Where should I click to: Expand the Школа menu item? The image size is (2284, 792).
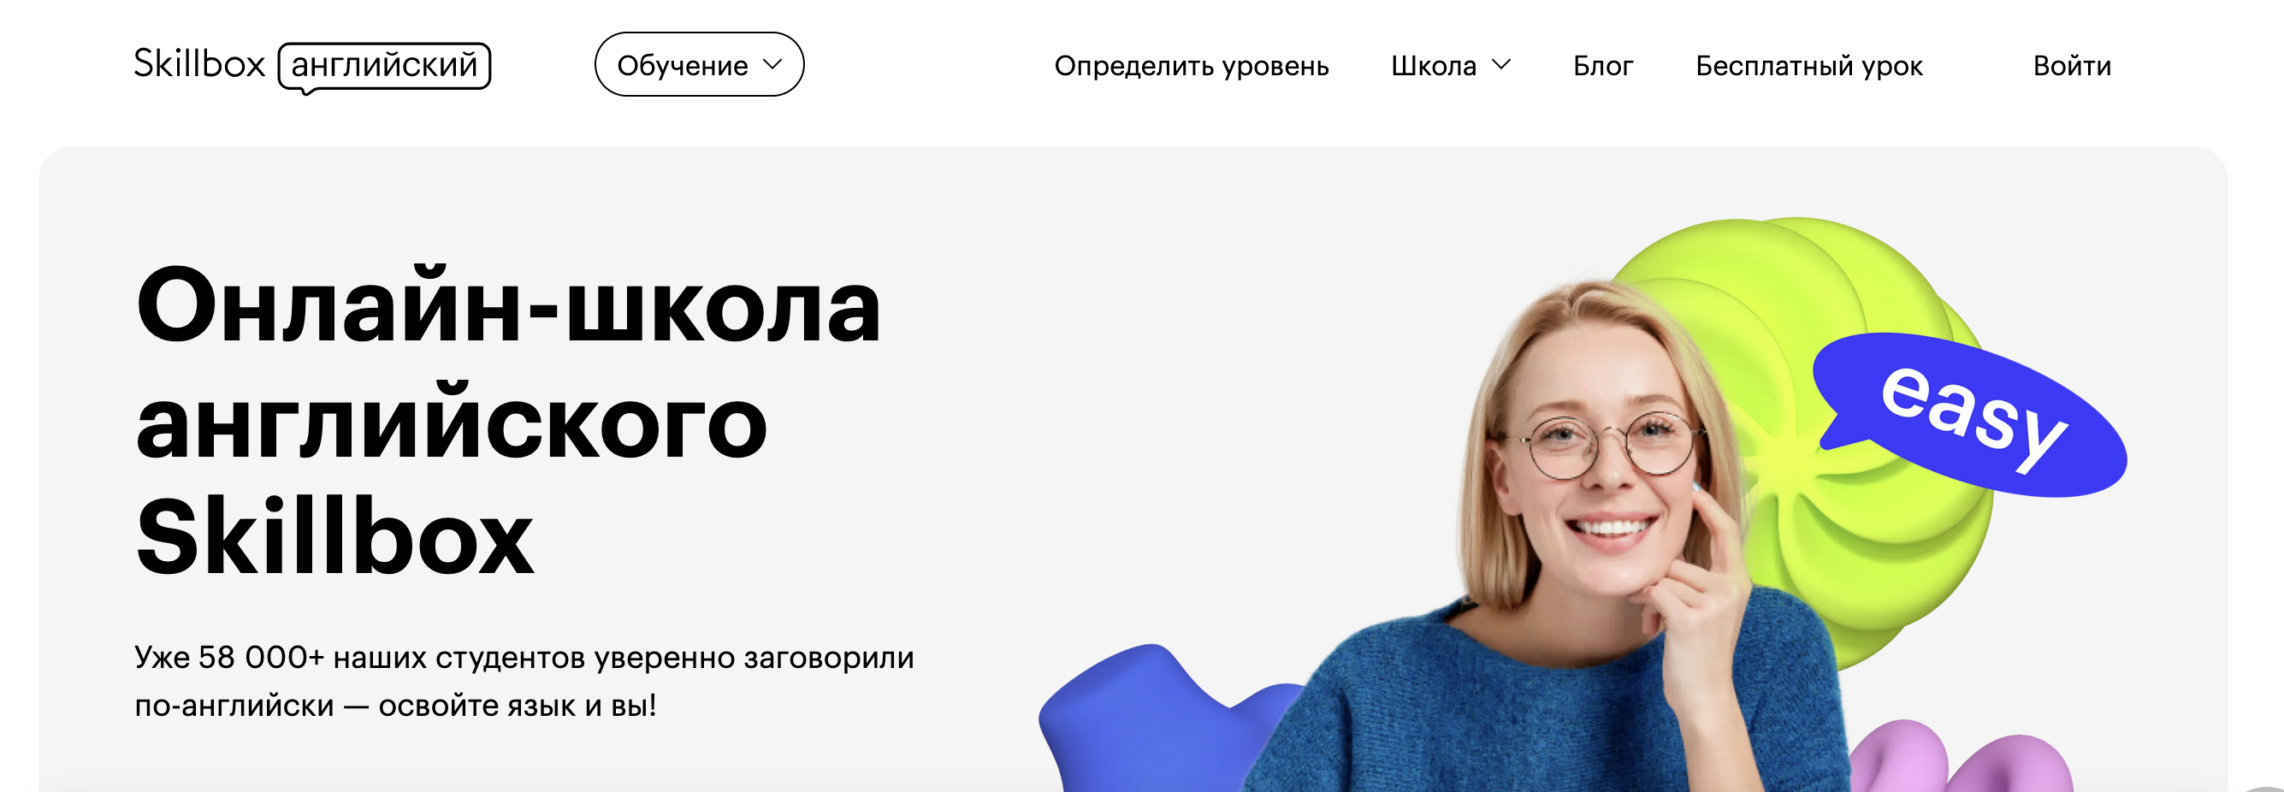coord(1451,66)
